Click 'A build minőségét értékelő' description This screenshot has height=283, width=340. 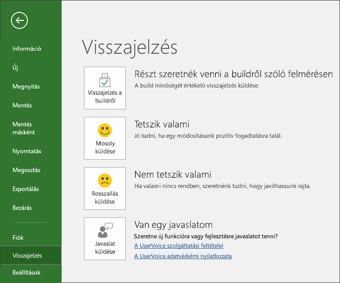tap(197, 86)
